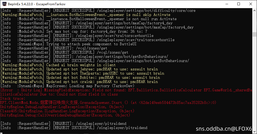Image resolution: width=257 pixels, height=134 pixels.
Task: Click the 'Class405:UnityEngine.ILogHandler.LogException' line
Action: 67,111
